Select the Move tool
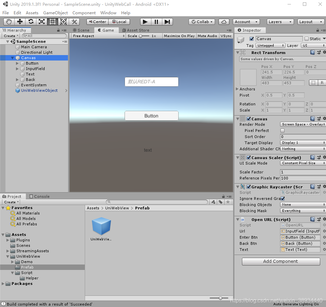This screenshot has height=307, width=326. click(20, 21)
